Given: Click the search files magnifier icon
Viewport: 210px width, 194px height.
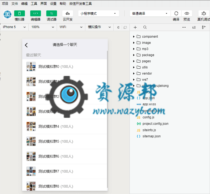Looking at the screenshot, I should click(x=145, y=27).
